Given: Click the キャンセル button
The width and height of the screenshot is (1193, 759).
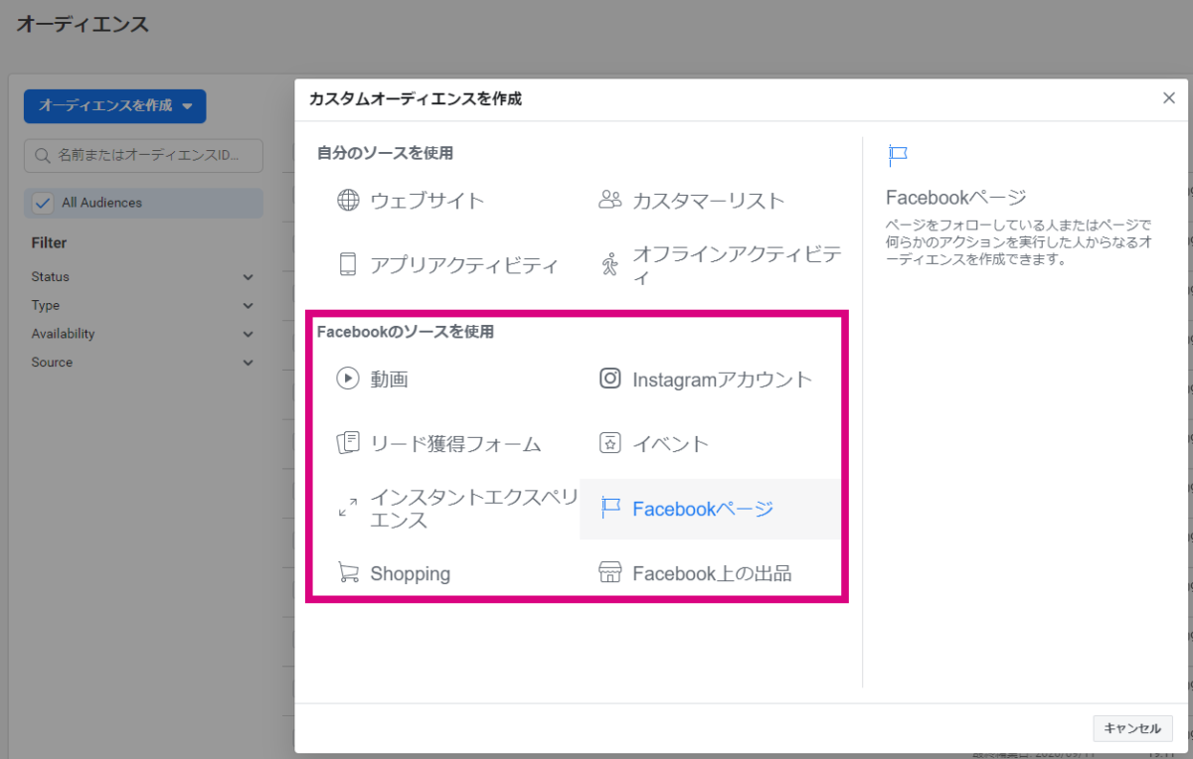Looking at the screenshot, I should pos(1132,728).
